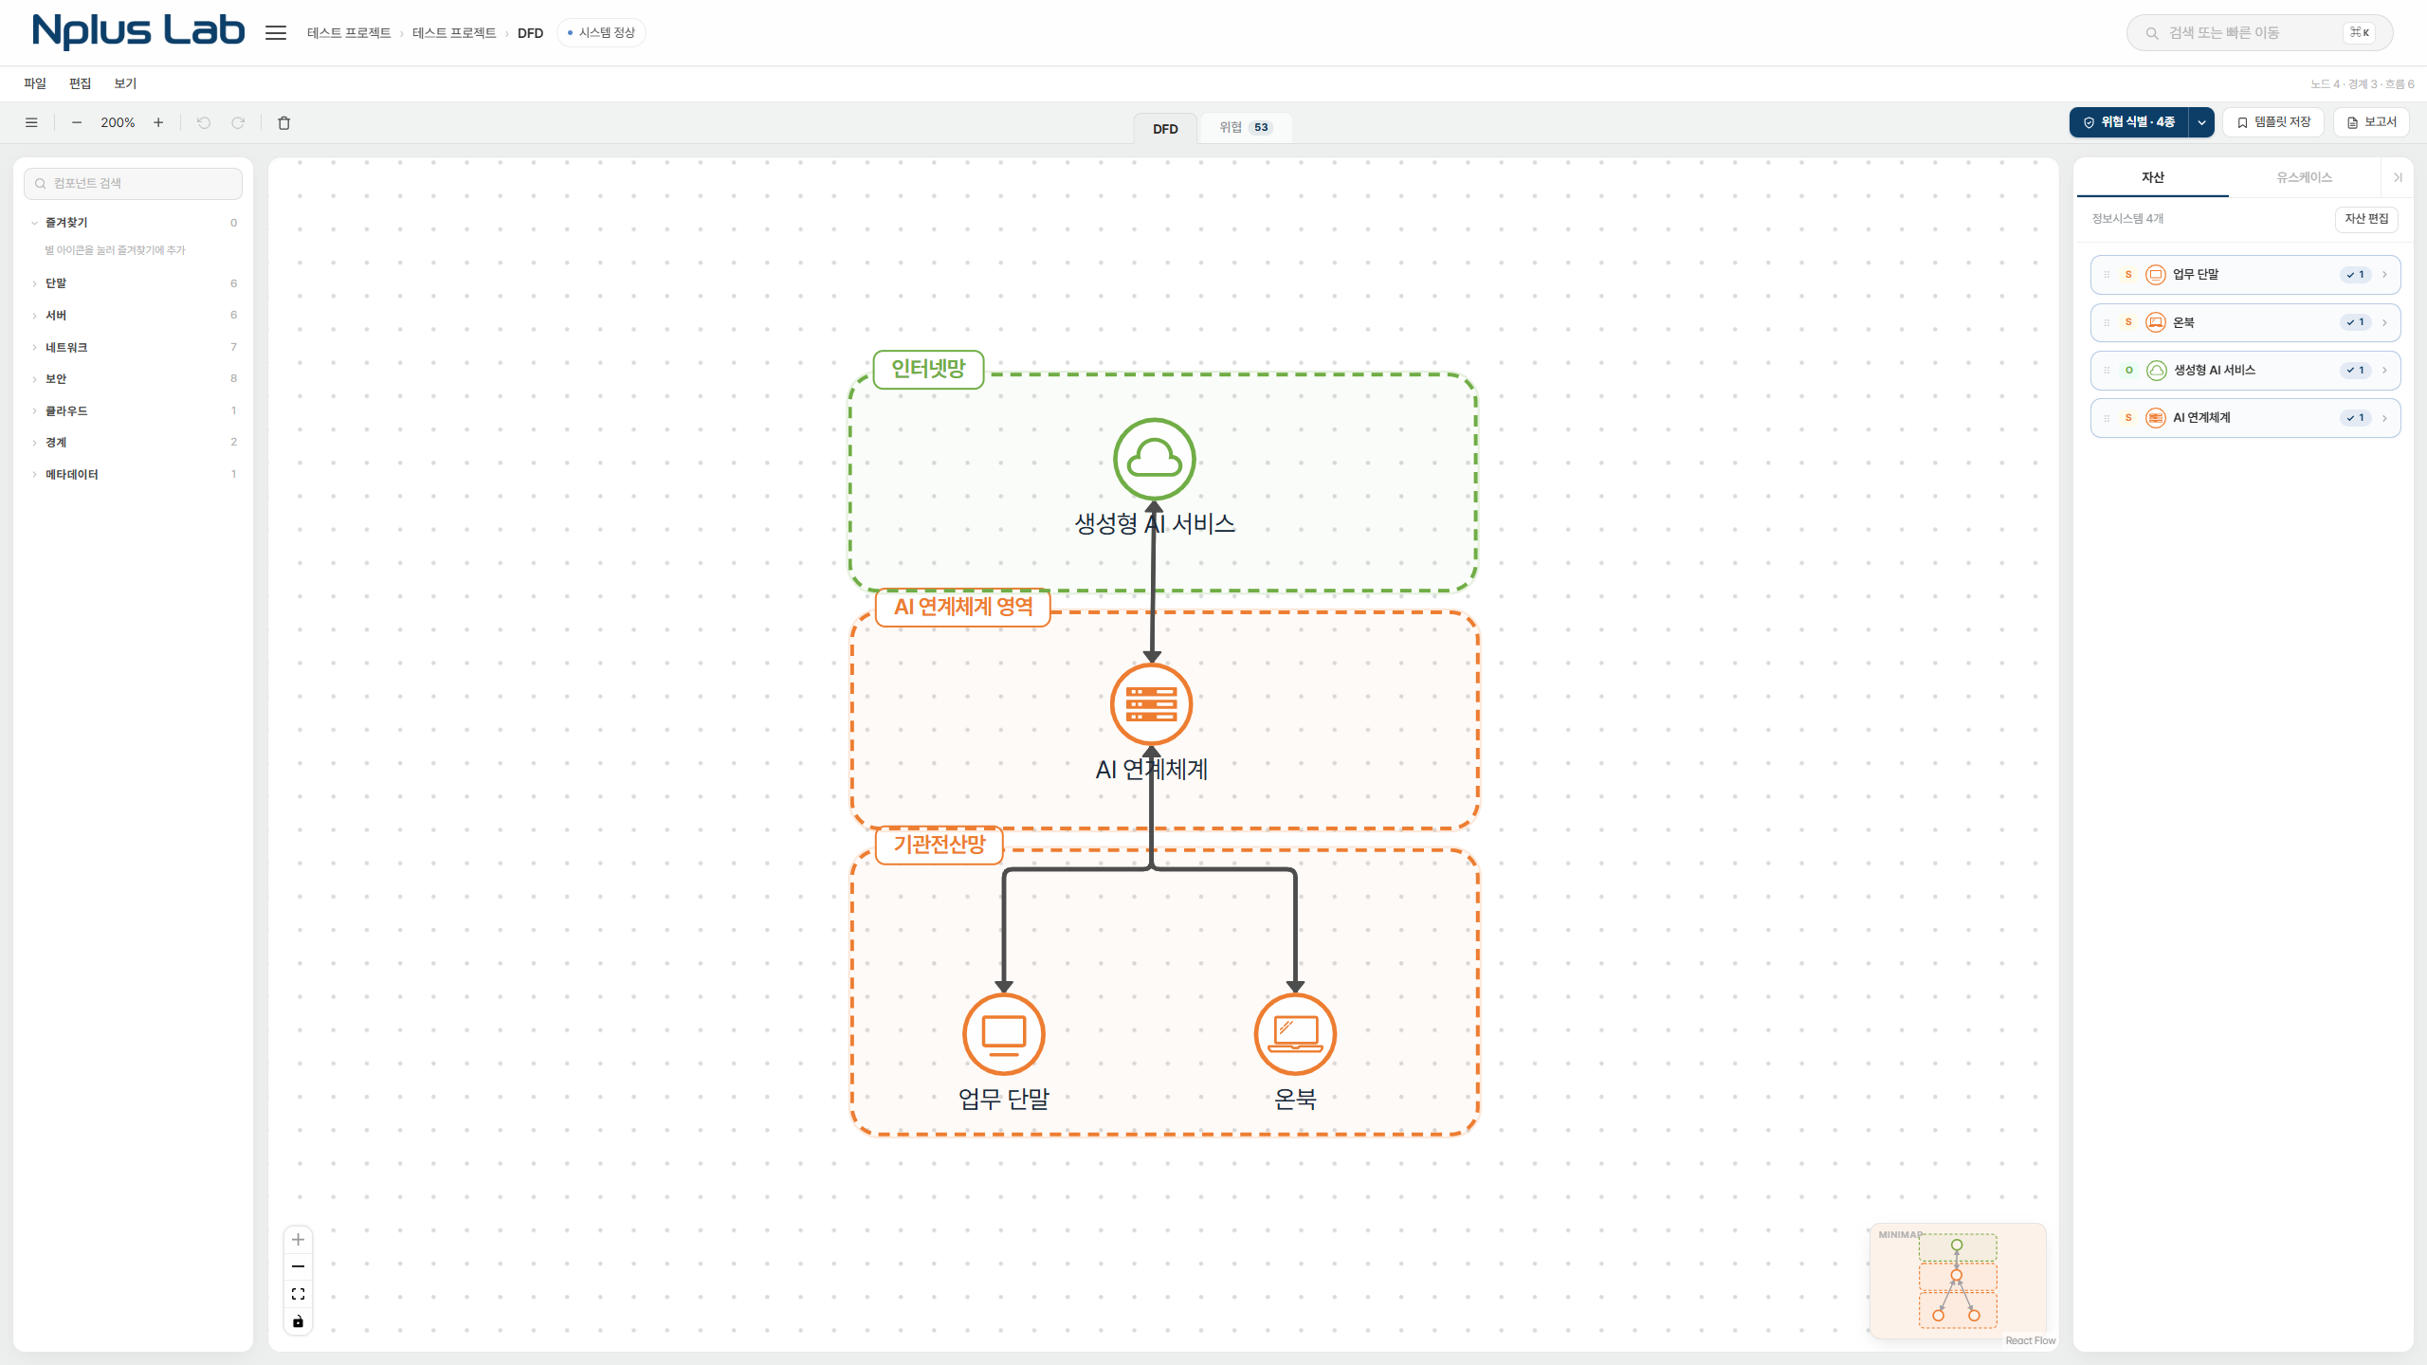The width and height of the screenshot is (2427, 1365).
Task: Expand the 단말 category
Action: (x=34, y=283)
